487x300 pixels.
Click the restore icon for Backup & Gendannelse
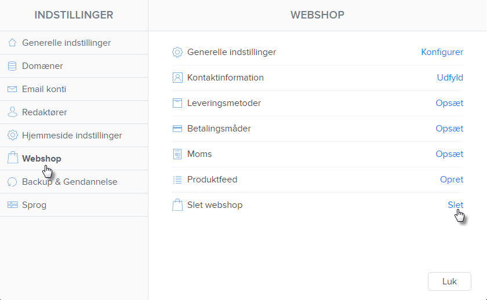[x=12, y=182]
